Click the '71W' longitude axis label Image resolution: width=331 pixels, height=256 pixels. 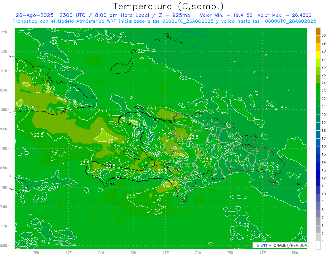pos(198,252)
